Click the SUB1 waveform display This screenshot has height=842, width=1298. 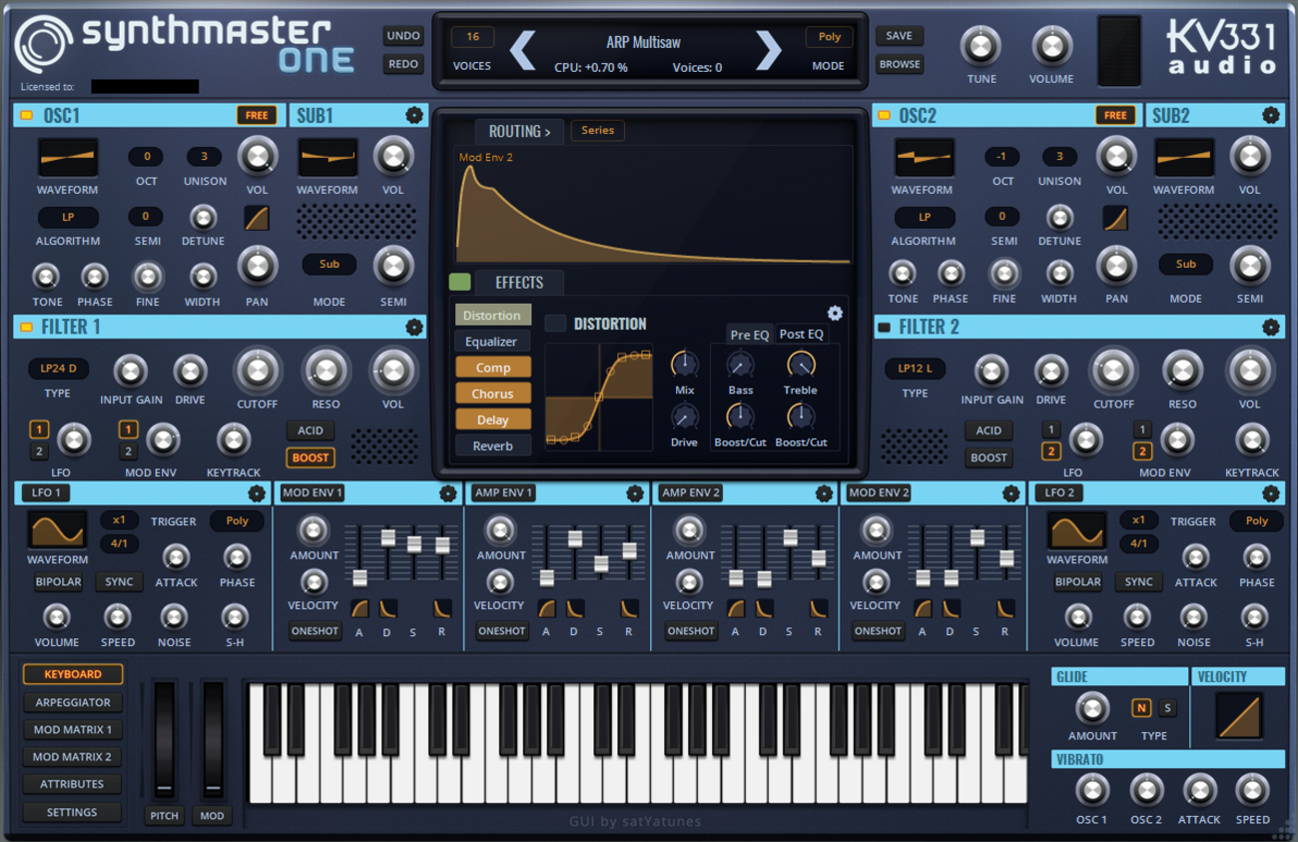point(327,158)
